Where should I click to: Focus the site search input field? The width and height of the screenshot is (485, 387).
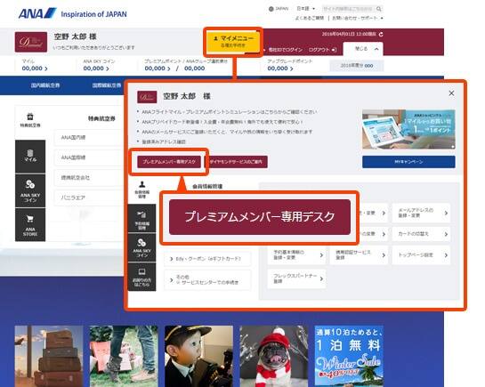click(348, 9)
